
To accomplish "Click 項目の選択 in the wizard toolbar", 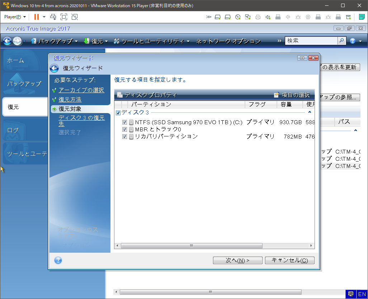I will pyautogui.click(x=292, y=95).
